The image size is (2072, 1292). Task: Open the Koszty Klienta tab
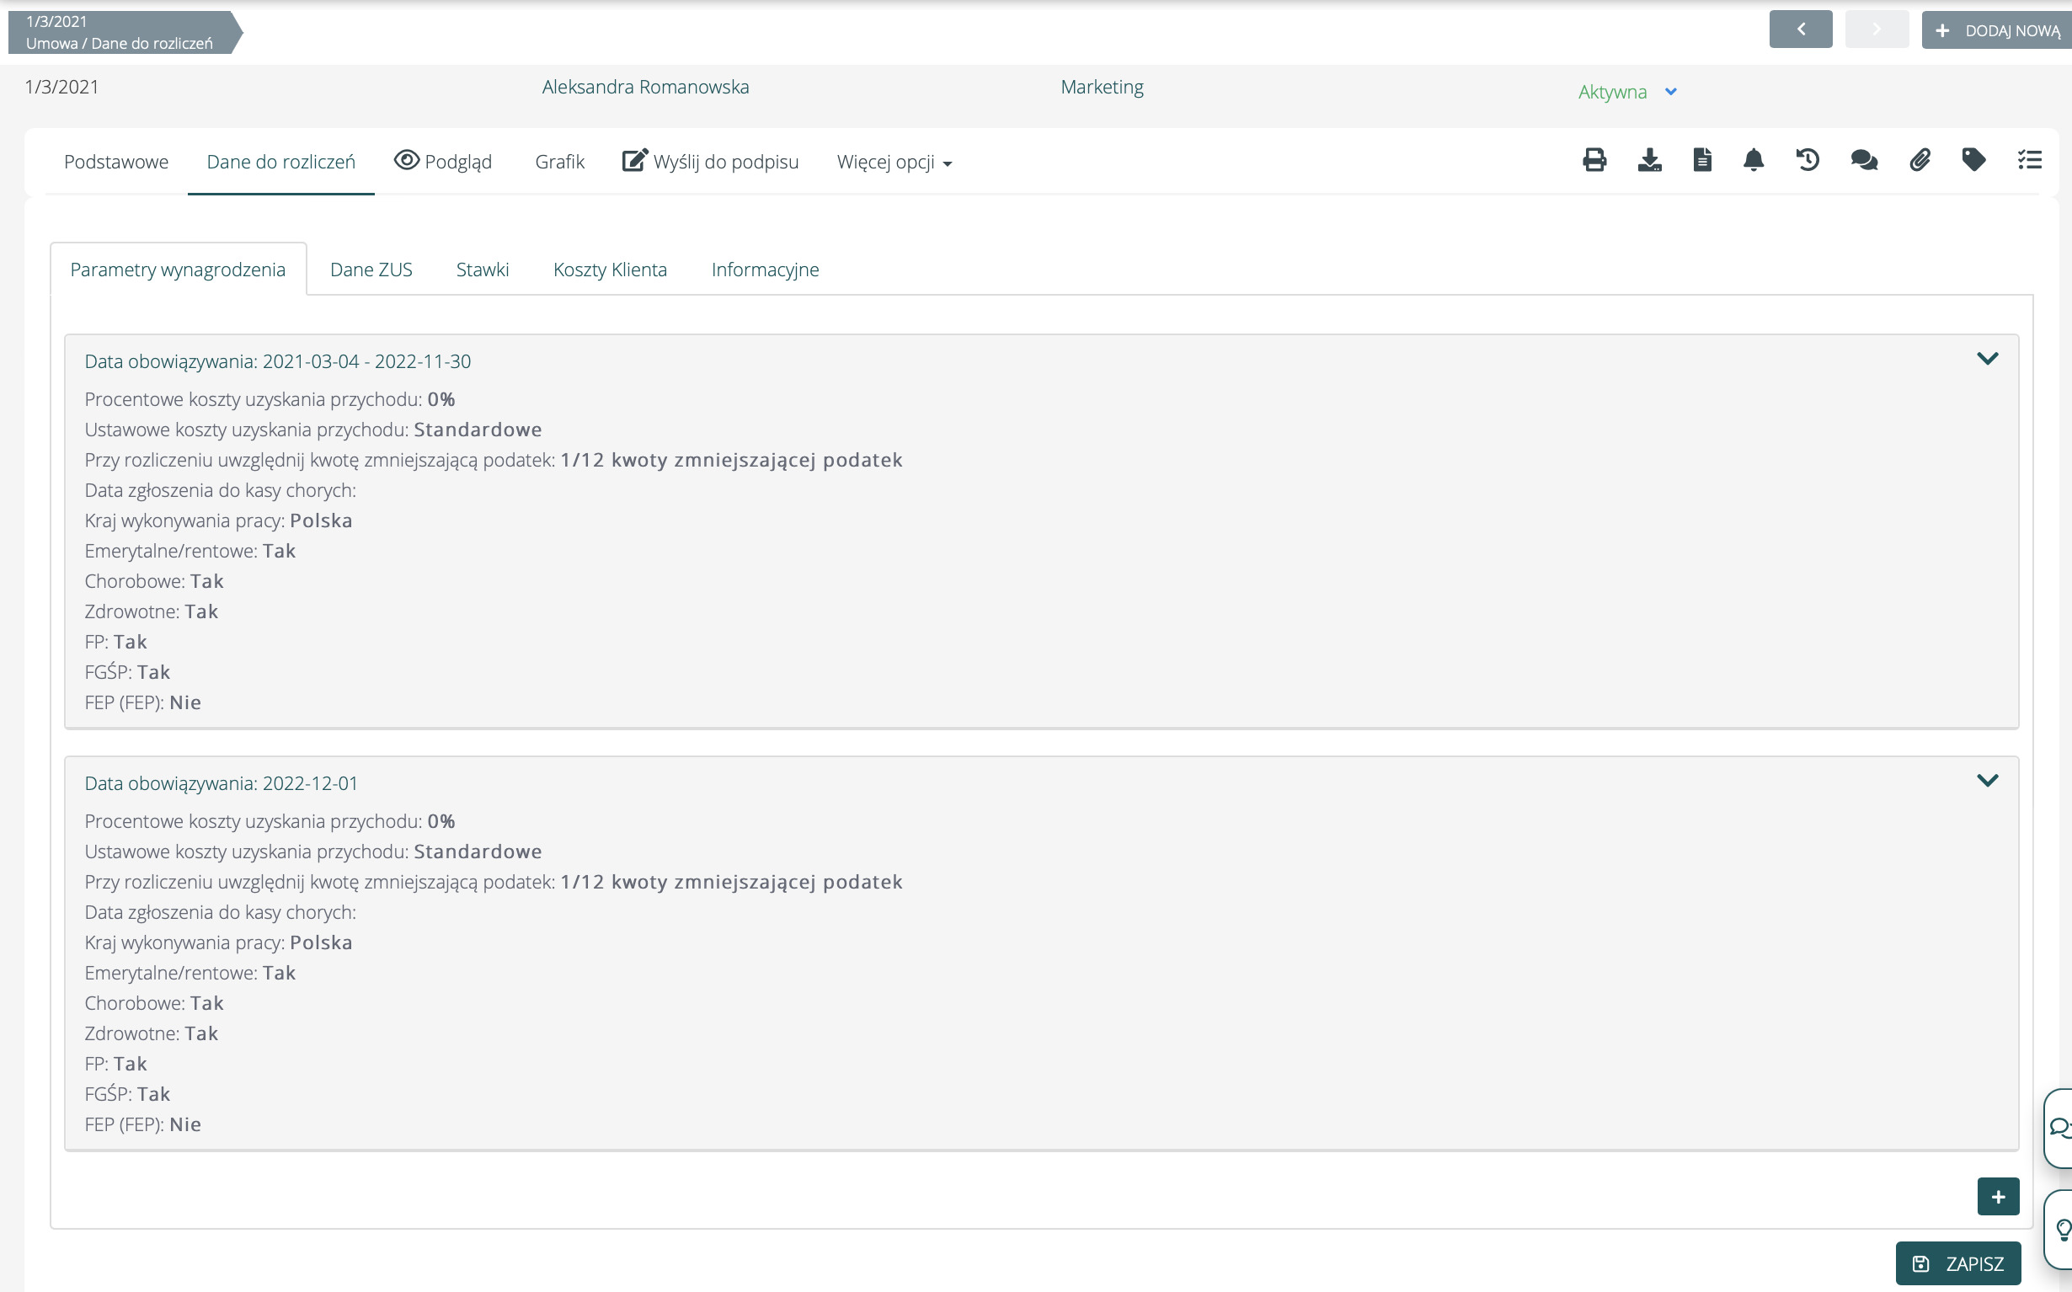pos(609,270)
